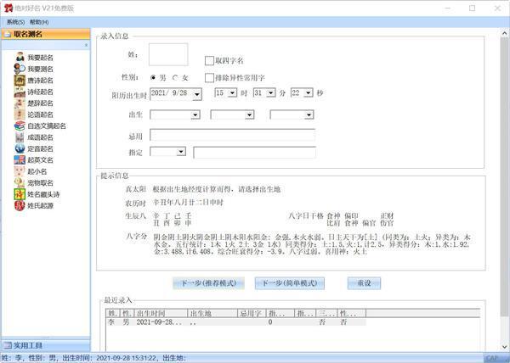Enable the 取四字名 checkbox
Image resolution: width=510 pixels, height=363 pixels.
coord(209,61)
